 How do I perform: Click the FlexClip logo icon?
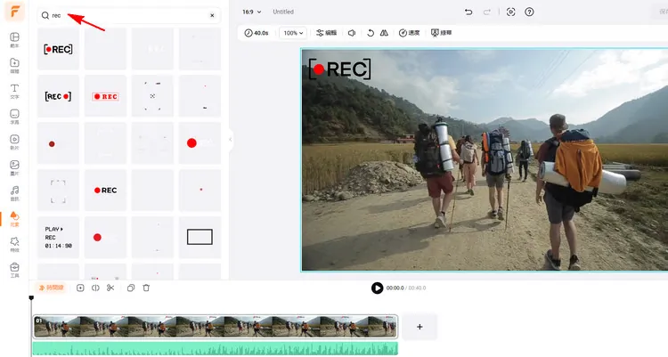14,12
